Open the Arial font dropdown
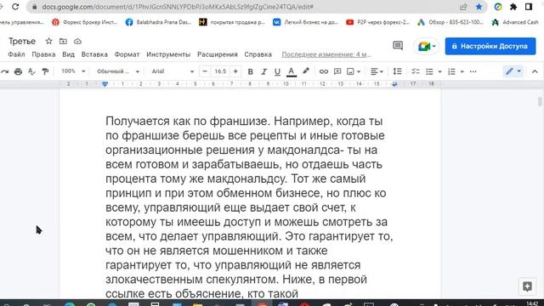The height and width of the screenshot is (306, 544). point(173,71)
